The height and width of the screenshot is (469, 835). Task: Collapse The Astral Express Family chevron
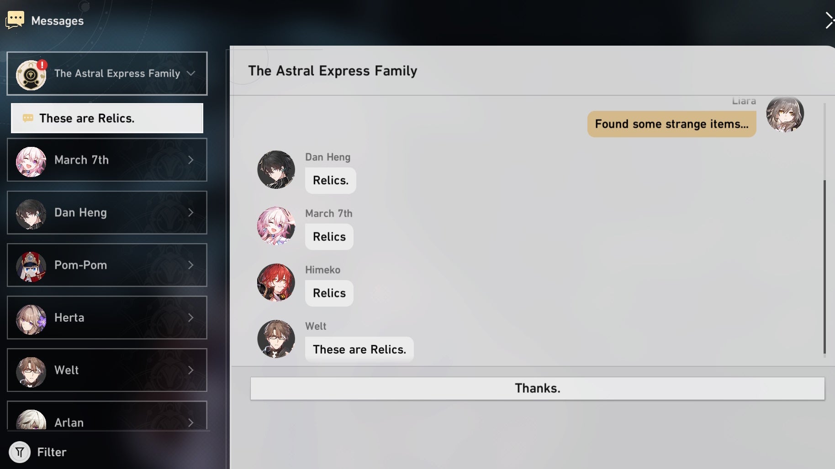point(191,73)
